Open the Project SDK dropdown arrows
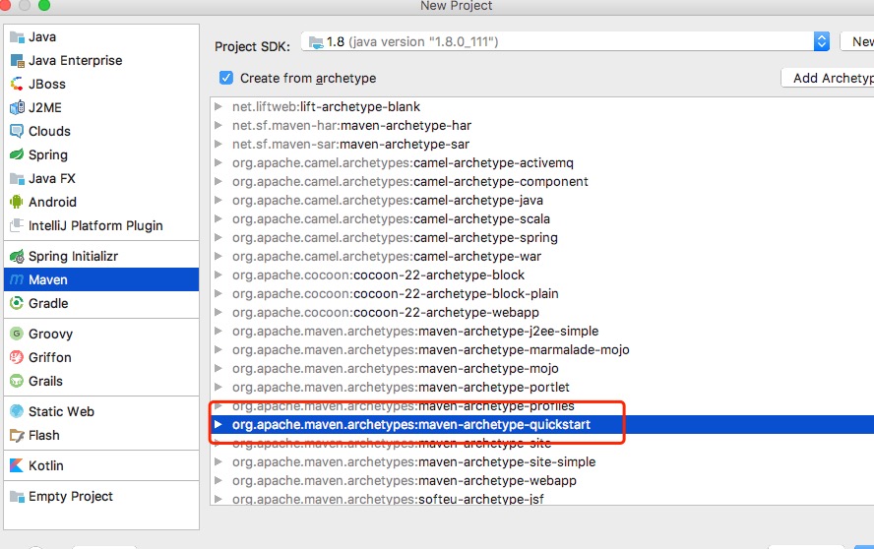 [x=821, y=41]
